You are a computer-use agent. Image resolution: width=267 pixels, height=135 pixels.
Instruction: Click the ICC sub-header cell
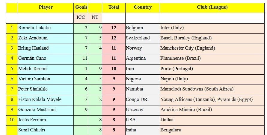pyautogui.click(x=81, y=17)
